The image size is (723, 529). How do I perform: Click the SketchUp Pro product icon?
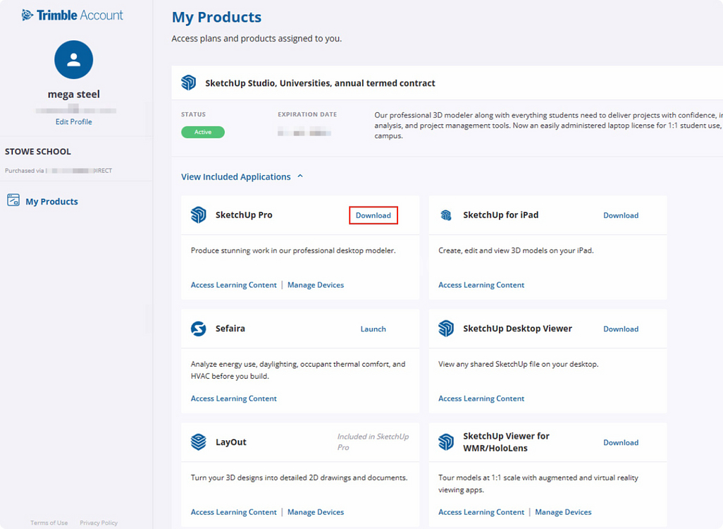pyautogui.click(x=199, y=215)
